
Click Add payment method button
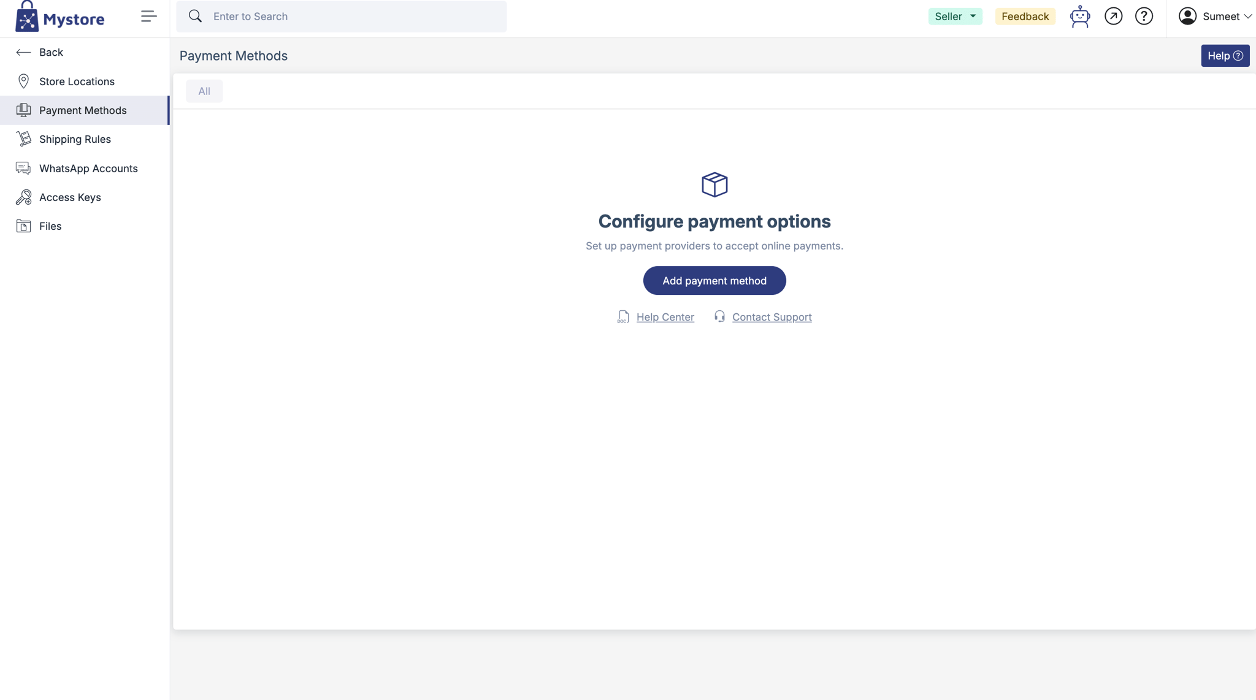[x=714, y=281]
